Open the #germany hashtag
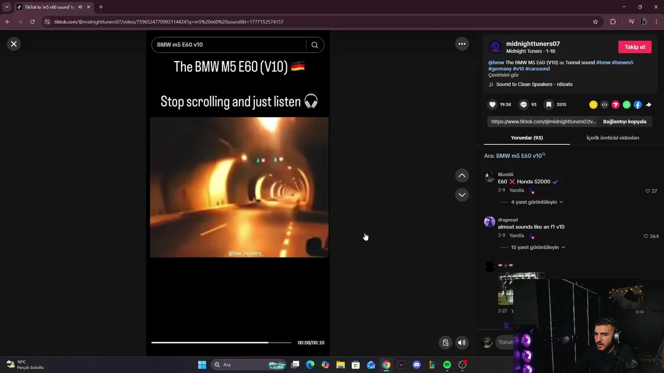This screenshot has height=373, width=664. 500,69
